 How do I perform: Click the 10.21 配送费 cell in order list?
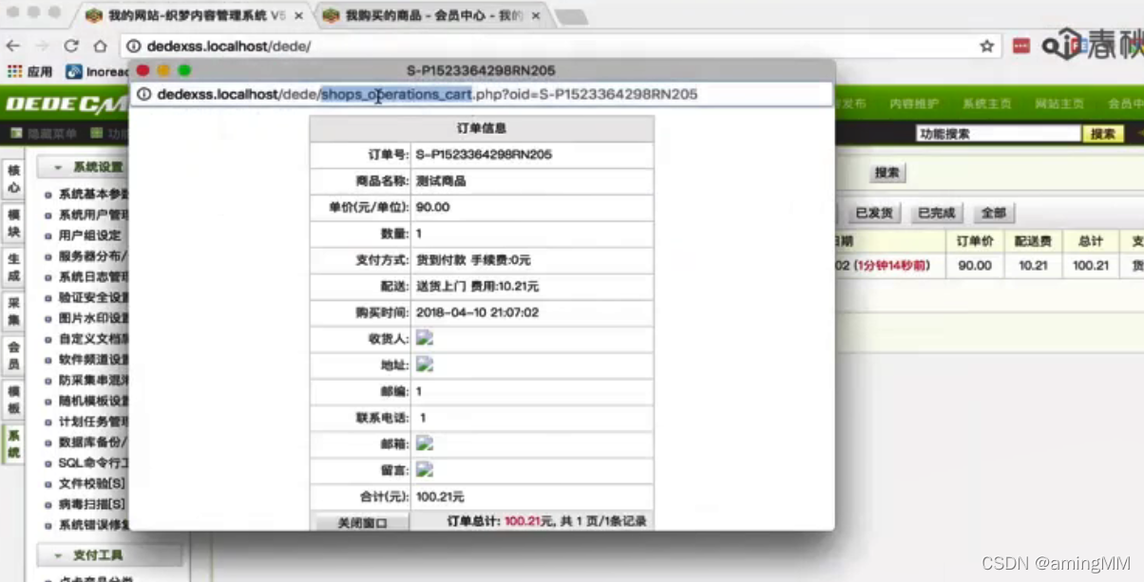click(x=1033, y=266)
